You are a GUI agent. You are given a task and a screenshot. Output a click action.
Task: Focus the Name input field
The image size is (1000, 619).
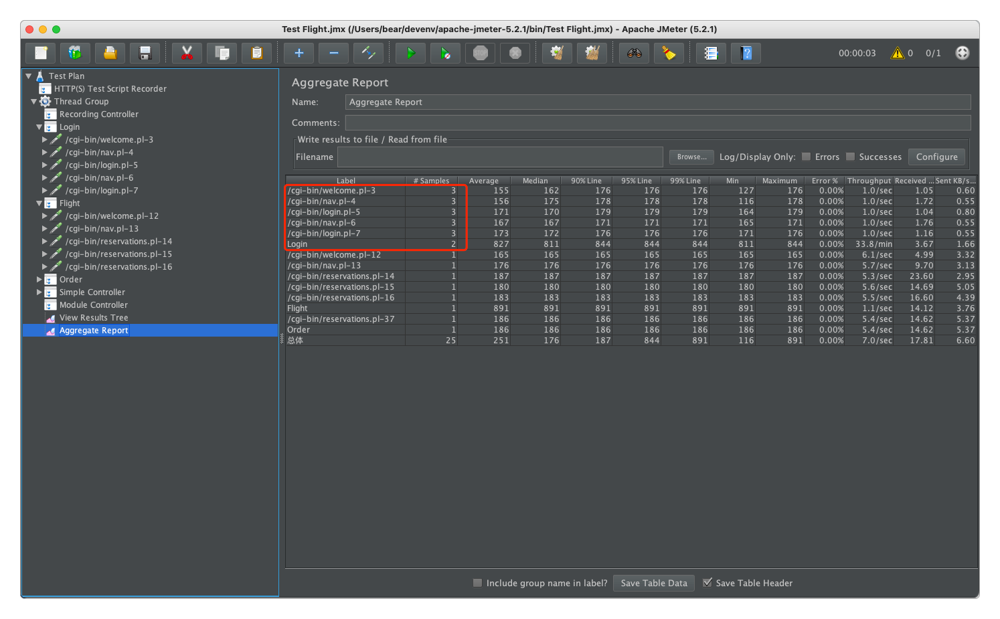[x=658, y=102]
